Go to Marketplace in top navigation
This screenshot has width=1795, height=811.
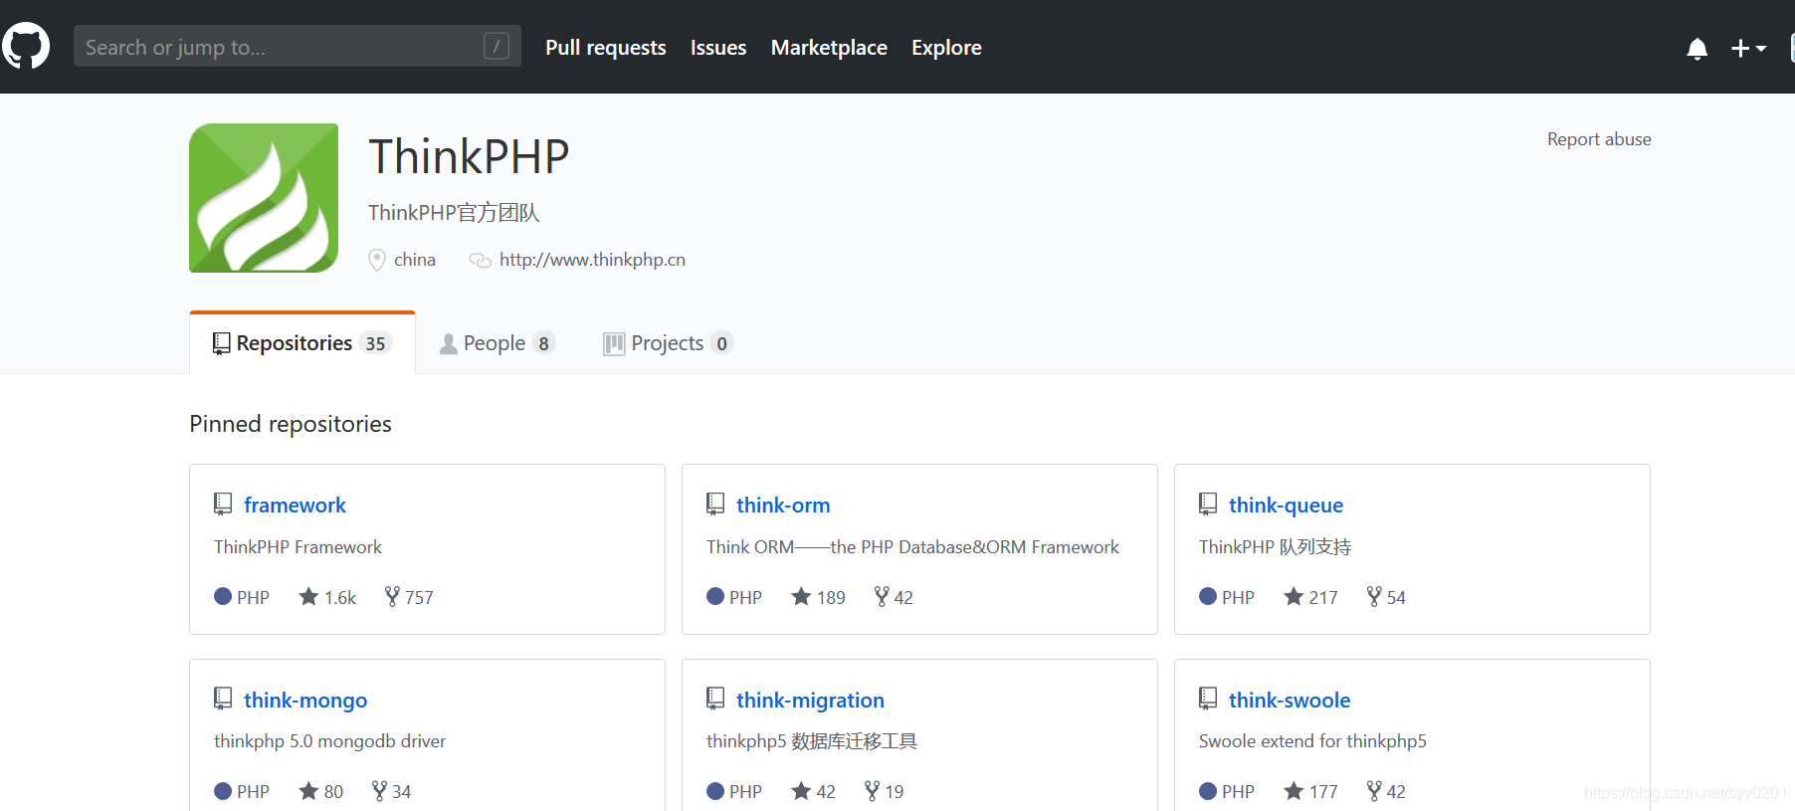(x=829, y=48)
